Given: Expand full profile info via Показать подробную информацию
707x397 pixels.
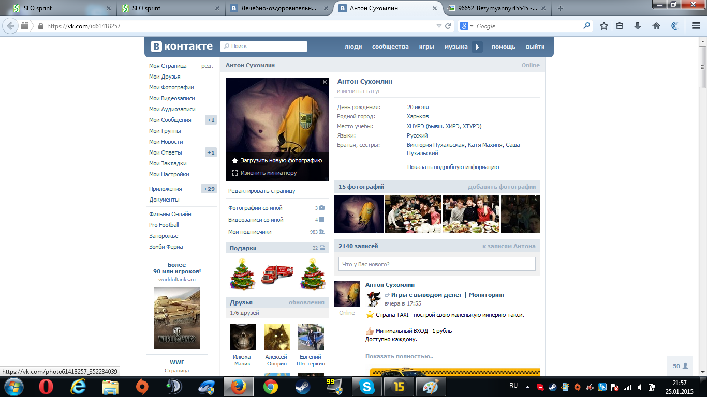Looking at the screenshot, I should 453,167.
